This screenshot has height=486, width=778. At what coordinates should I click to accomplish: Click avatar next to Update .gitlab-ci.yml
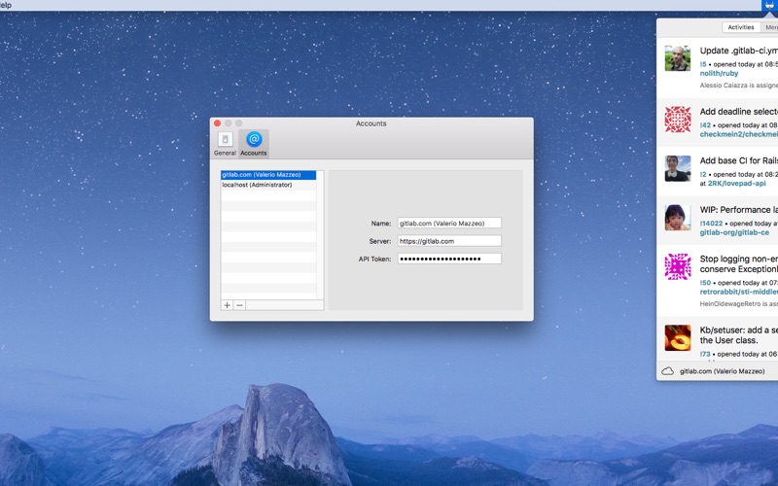point(678,58)
